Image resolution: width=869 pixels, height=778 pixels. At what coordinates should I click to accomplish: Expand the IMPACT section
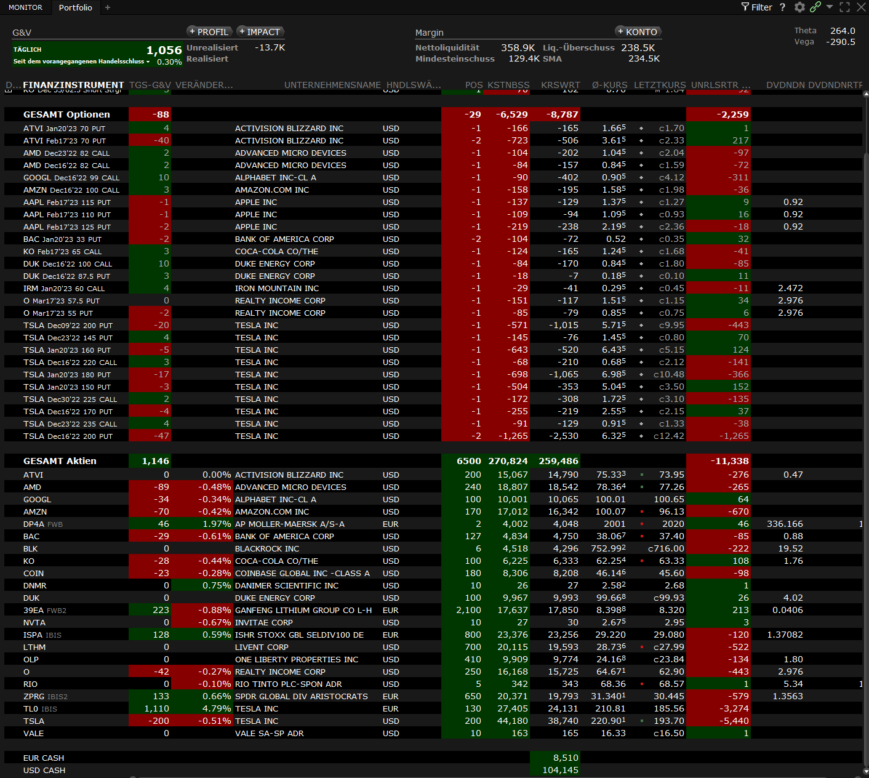[260, 32]
